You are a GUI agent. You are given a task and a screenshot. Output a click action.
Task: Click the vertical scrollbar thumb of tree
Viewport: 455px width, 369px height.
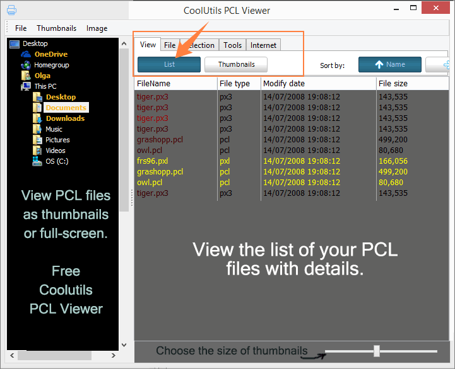[124, 130]
